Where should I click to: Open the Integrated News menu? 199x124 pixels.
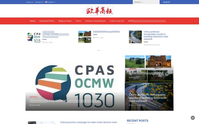click(47, 21)
